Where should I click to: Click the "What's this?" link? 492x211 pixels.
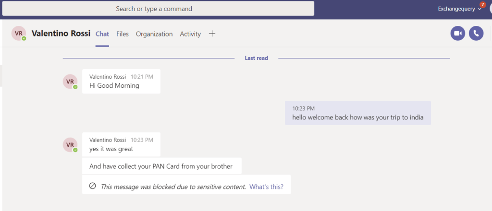266,187
